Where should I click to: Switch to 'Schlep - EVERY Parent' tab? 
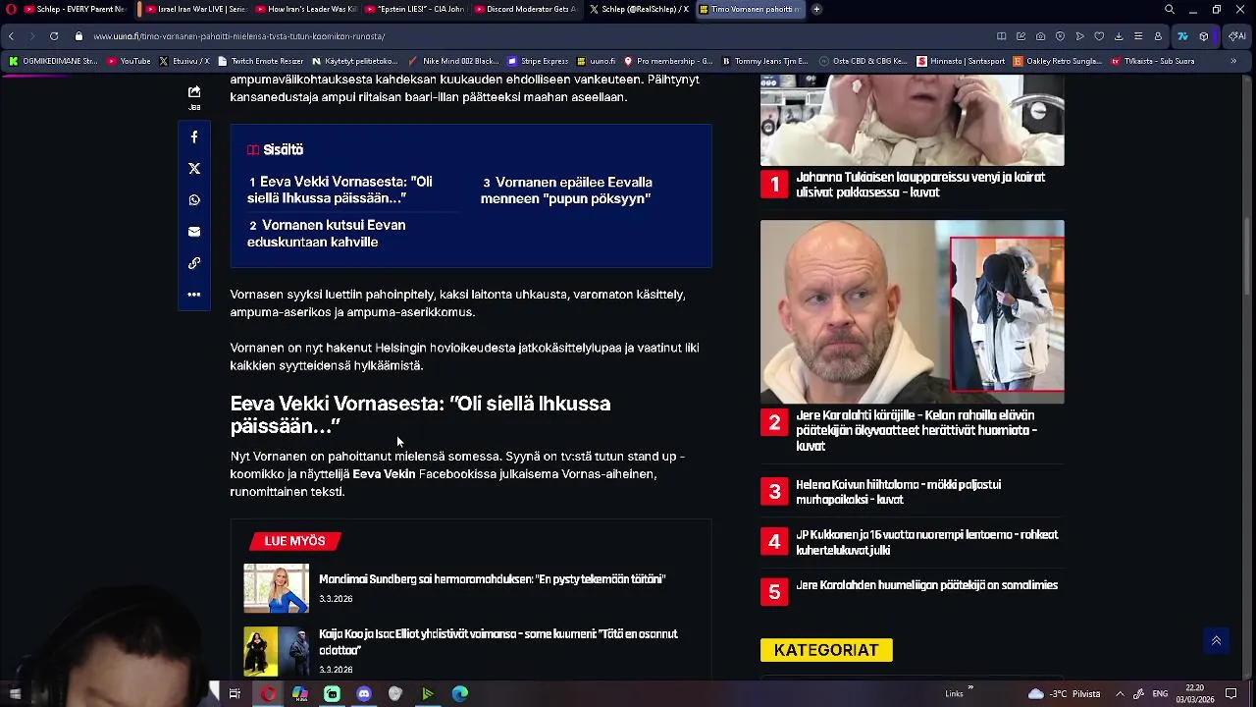click(76, 9)
